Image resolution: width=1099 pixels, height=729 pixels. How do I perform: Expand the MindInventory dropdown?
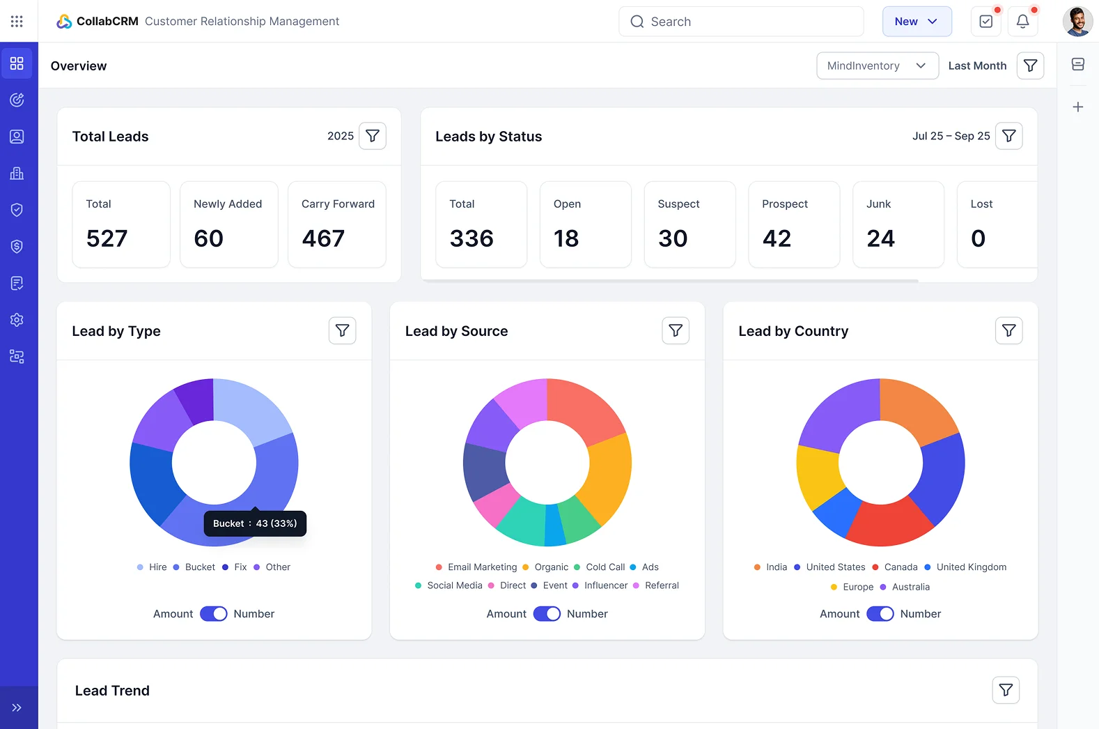(877, 66)
